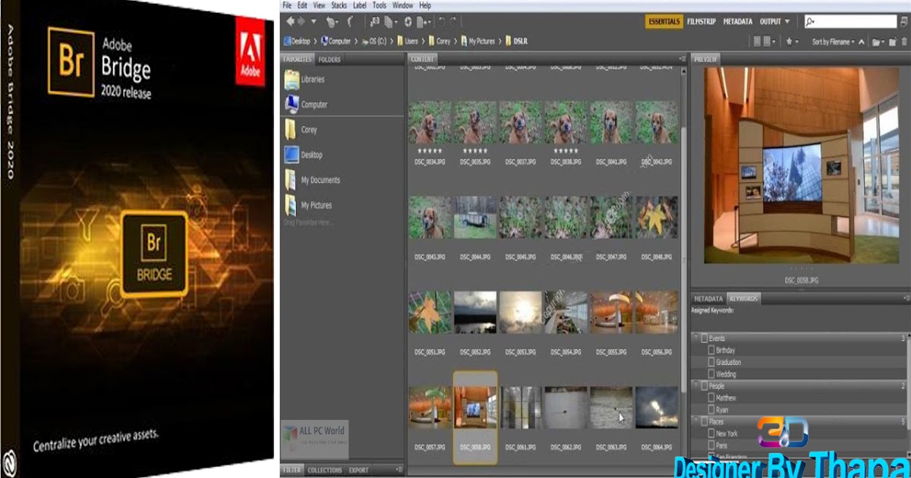Click the Refine review mode icon
This screenshot has height=478, width=911.
coord(388,21)
